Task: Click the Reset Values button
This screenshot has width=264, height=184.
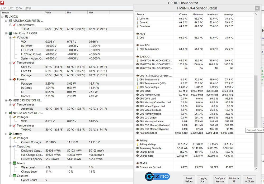Action: pos(189,180)
